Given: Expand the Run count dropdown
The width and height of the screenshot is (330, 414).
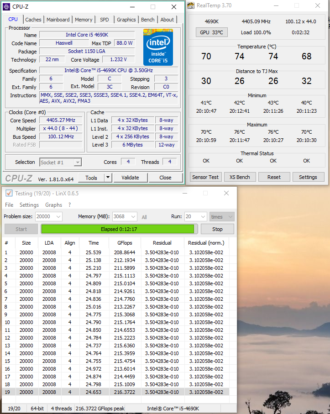Looking at the screenshot, I should [x=203, y=217].
